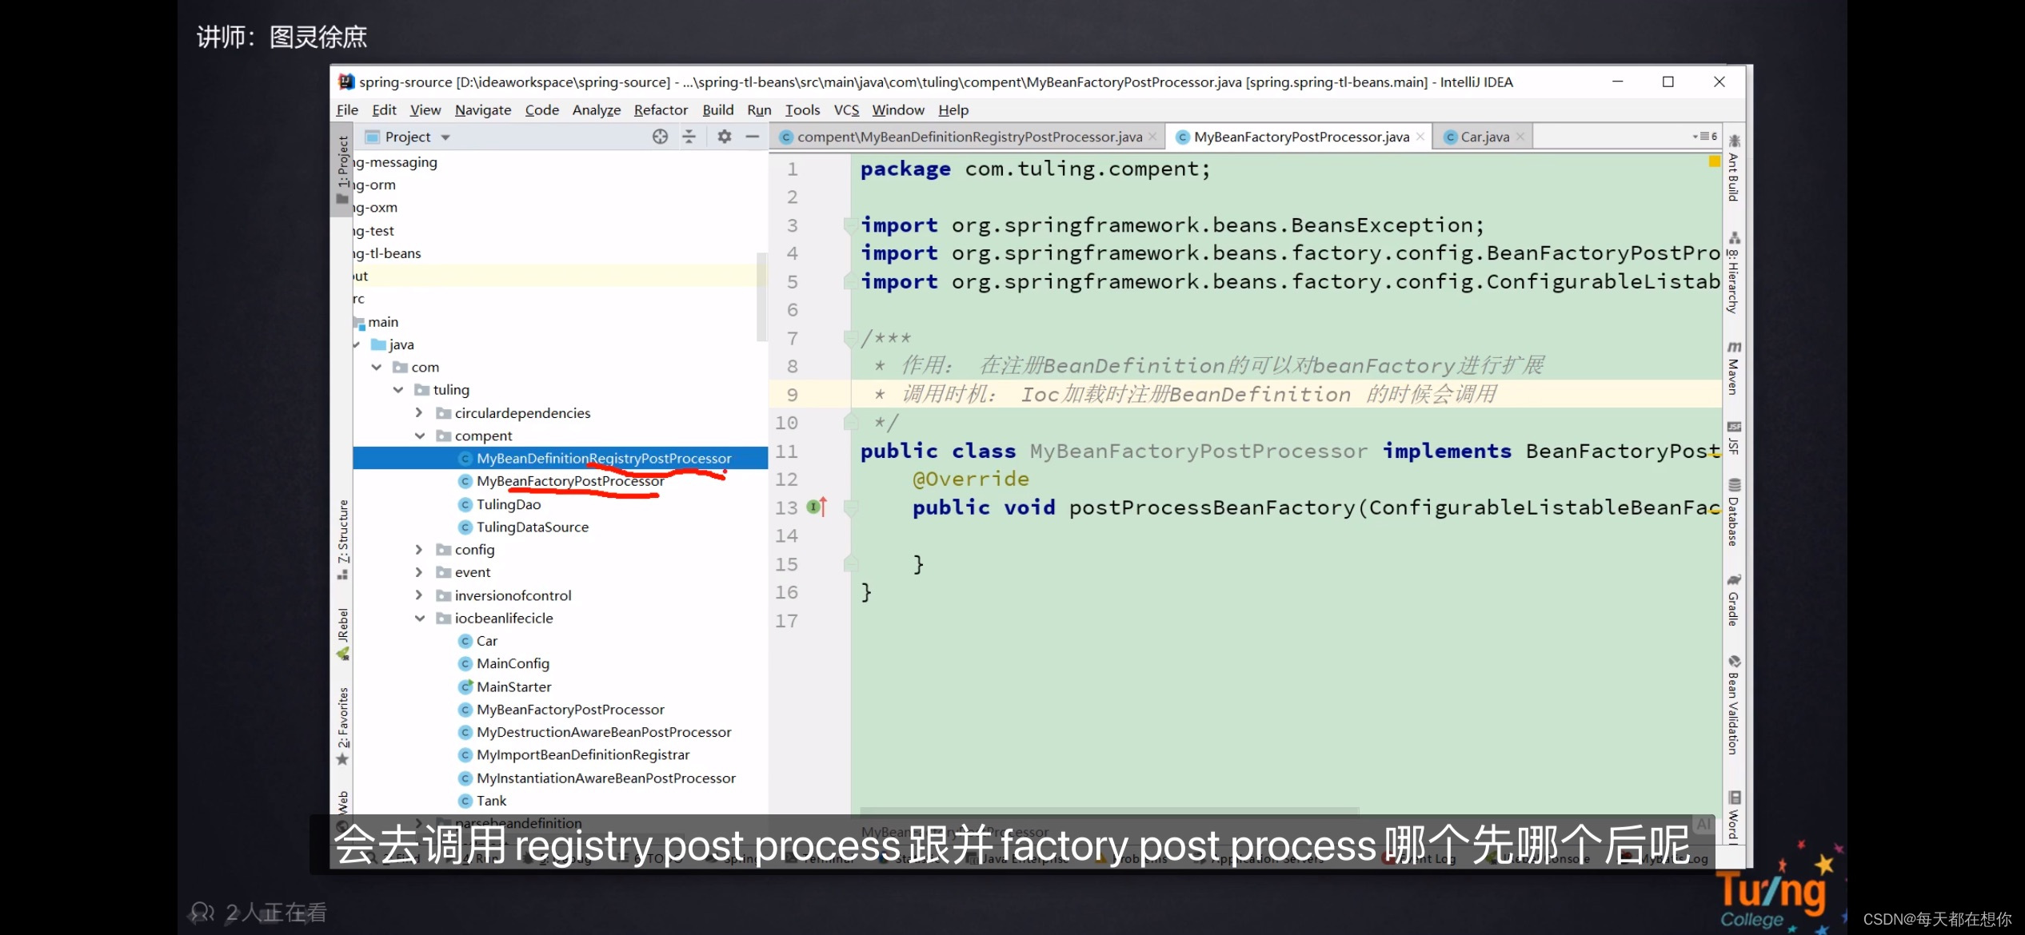The height and width of the screenshot is (935, 2025).
Task: Open the Bean Validation side panel
Action: click(1733, 706)
